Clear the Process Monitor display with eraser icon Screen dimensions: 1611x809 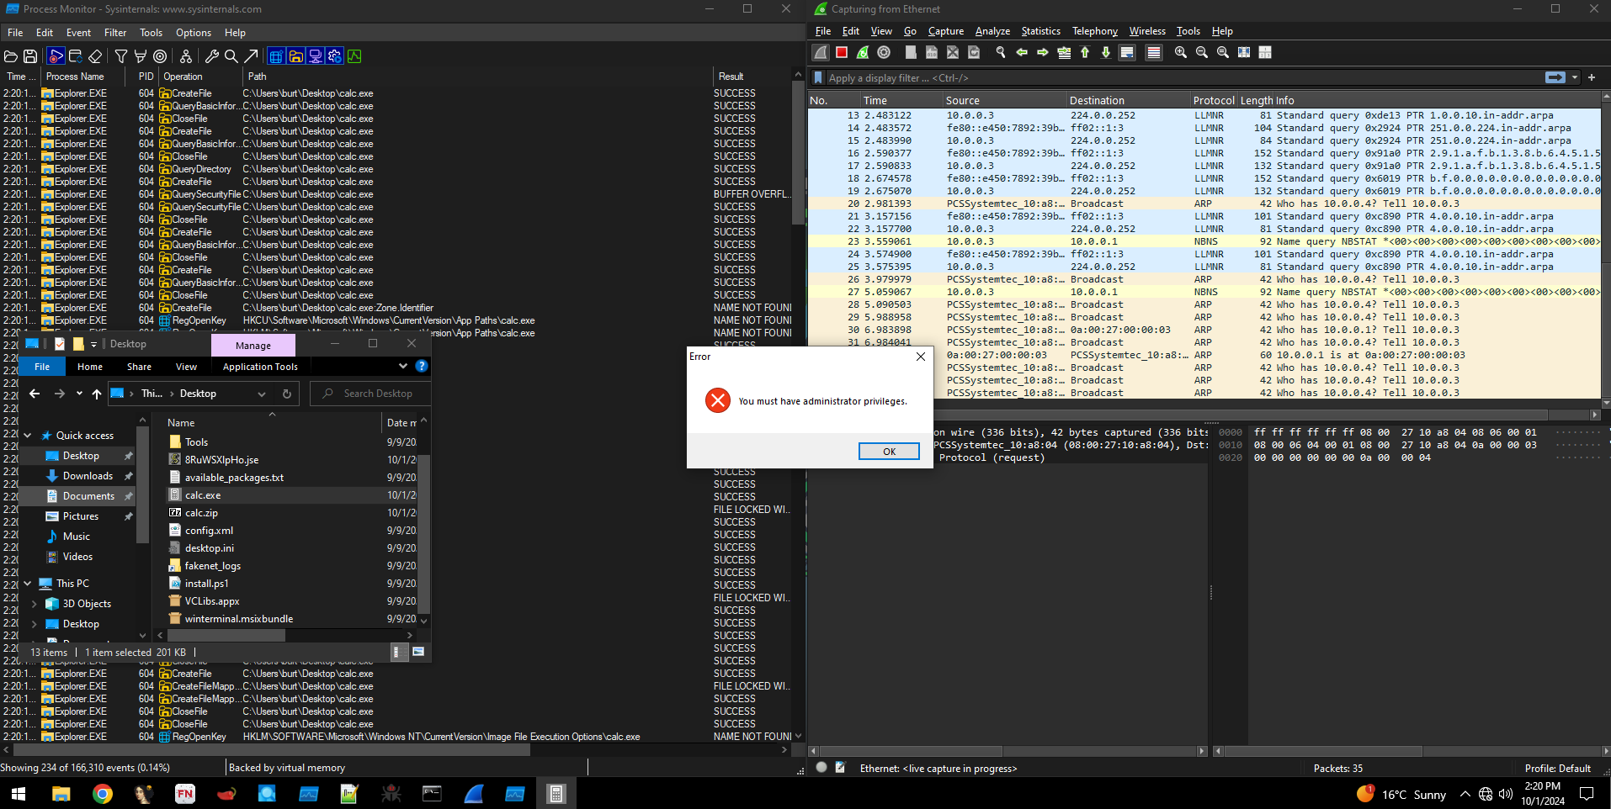[x=95, y=56]
